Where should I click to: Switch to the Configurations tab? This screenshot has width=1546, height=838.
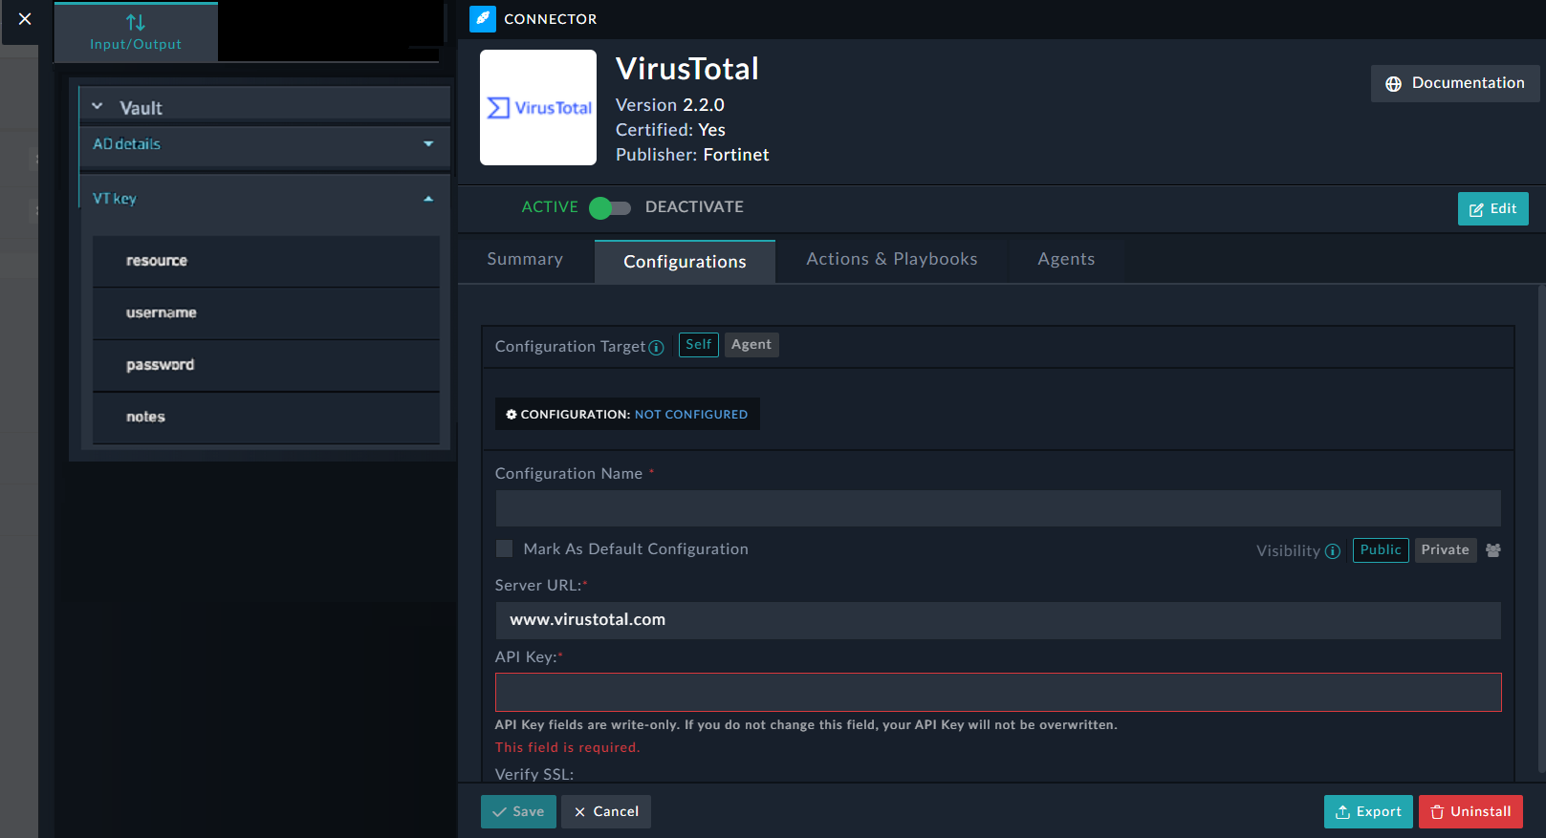[x=685, y=262]
